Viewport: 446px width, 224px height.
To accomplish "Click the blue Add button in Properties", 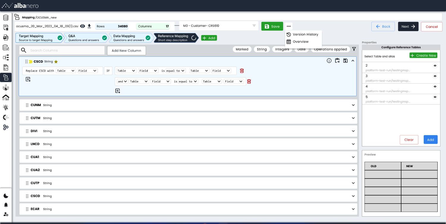I will [431, 140].
